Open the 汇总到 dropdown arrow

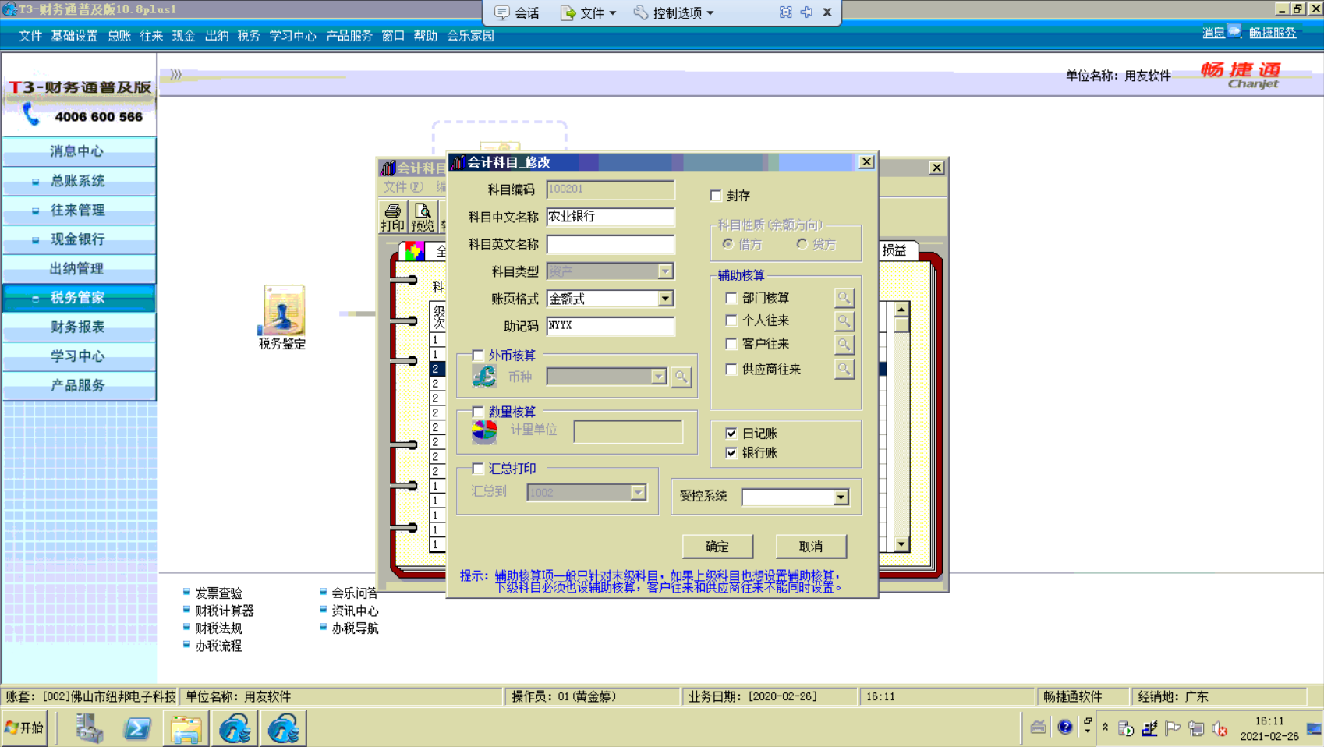(638, 493)
